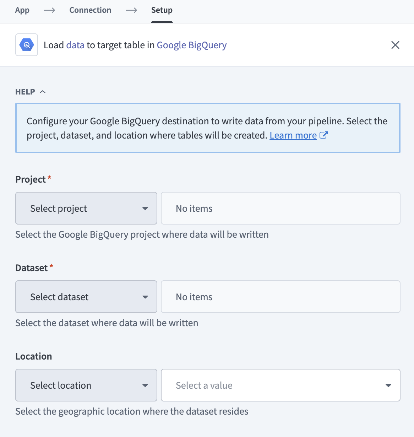The width and height of the screenshot is (414, 437).
Task: Click the chevron arrow on Select location
Action: (x=146, y=385)
